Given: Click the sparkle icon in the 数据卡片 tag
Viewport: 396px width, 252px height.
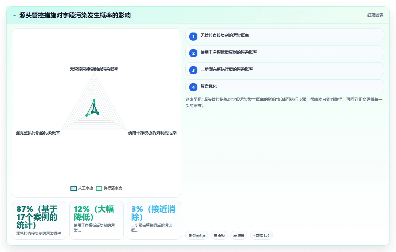Looking at the screenshot, I should point(254,236).
